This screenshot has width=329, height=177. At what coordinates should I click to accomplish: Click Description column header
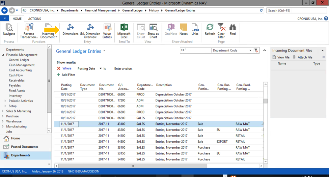tap(164, 85)
